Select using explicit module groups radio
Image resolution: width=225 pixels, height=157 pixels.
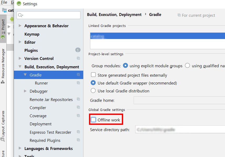pyautogui.click(x=125, y=66)
